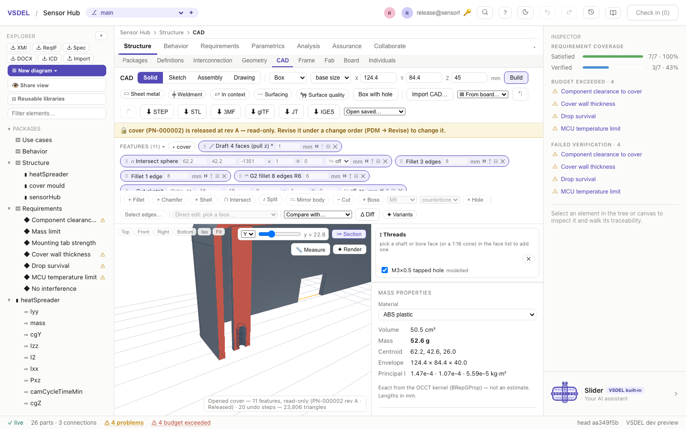The height and width of the screenshot is (429, 686).
Task: Open the Open saved… dropdown
Action: click(x=375, y=112)
